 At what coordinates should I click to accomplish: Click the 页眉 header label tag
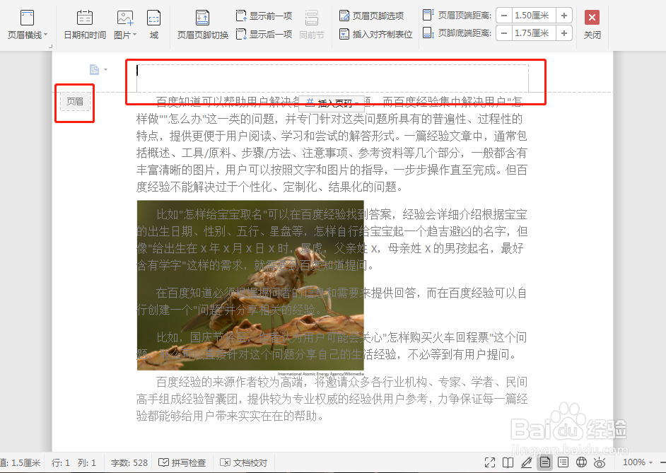tap(75, 102)
